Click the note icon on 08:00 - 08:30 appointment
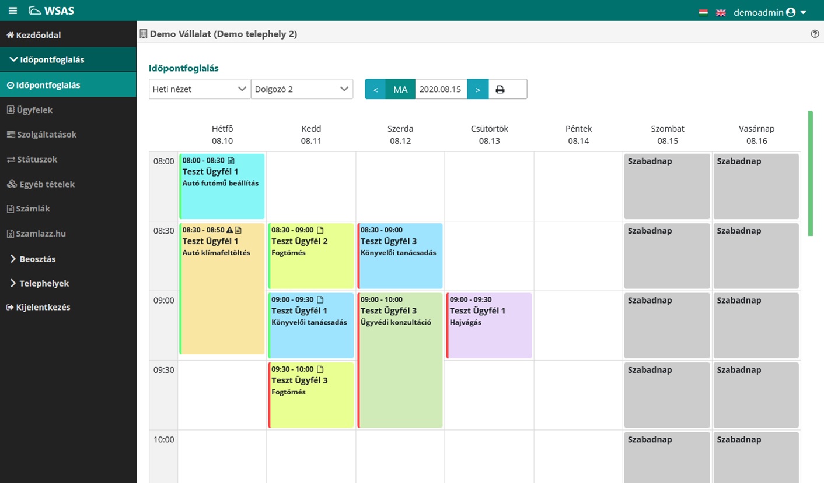The height and width of the screenshot is (483, 824). [x=231, y=160]
